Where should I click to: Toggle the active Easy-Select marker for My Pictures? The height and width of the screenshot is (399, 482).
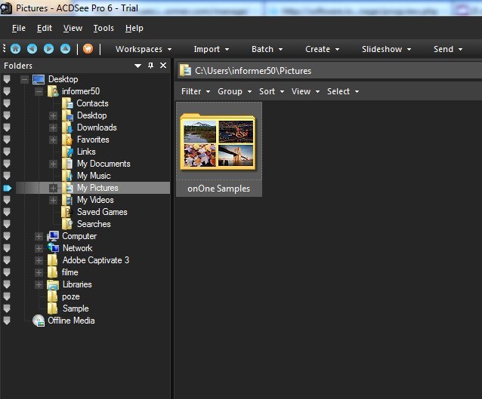pos(8,188)
